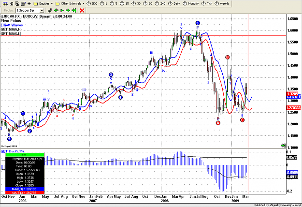Open the Replay speed combo box
Image resolution: width=302 pixels, height=207 pixels.
pyautogui.click(x=30, y=10)
